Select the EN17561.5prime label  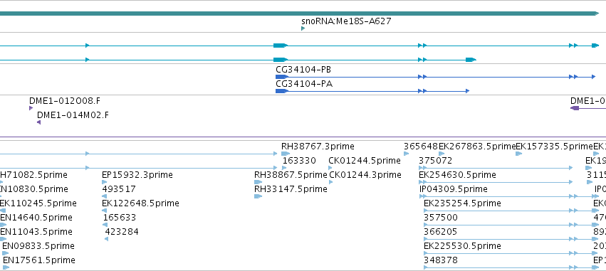38,260
